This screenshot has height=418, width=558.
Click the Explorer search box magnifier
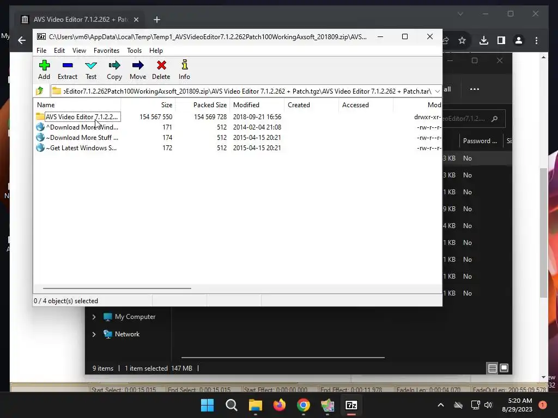494,119
